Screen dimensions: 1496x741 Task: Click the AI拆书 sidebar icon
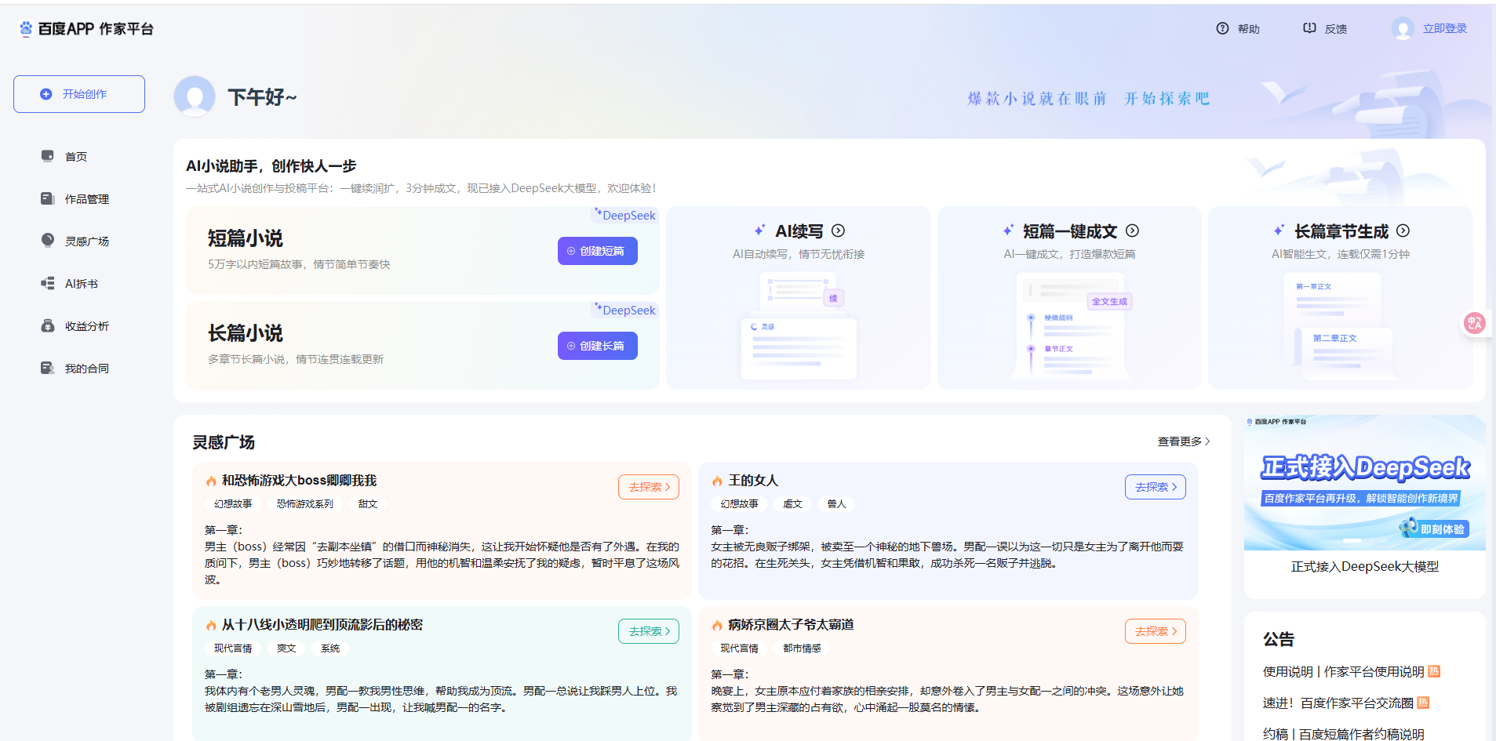click(x=48, y=283)
